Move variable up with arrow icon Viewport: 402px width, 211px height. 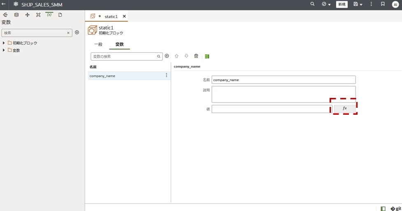coord(177,56)
